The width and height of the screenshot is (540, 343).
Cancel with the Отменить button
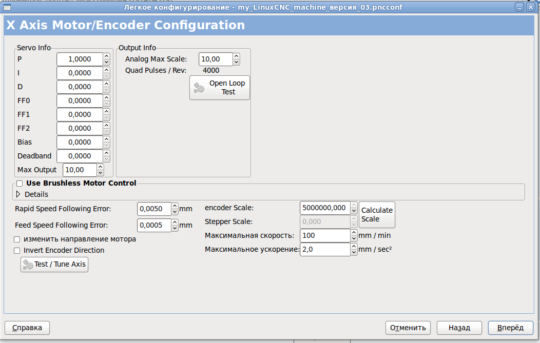[x=408, y=328]
